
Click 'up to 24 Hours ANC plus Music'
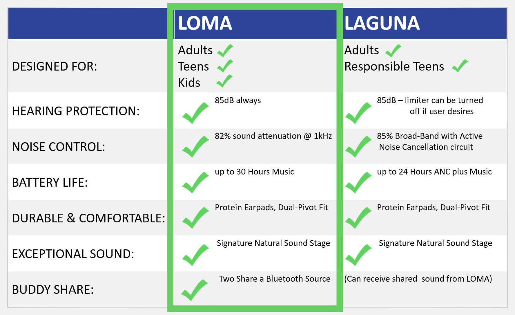[x=434, y=172]
